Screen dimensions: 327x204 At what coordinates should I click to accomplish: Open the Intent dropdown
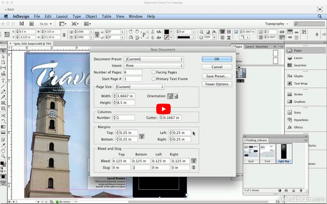tap(154, 66)
